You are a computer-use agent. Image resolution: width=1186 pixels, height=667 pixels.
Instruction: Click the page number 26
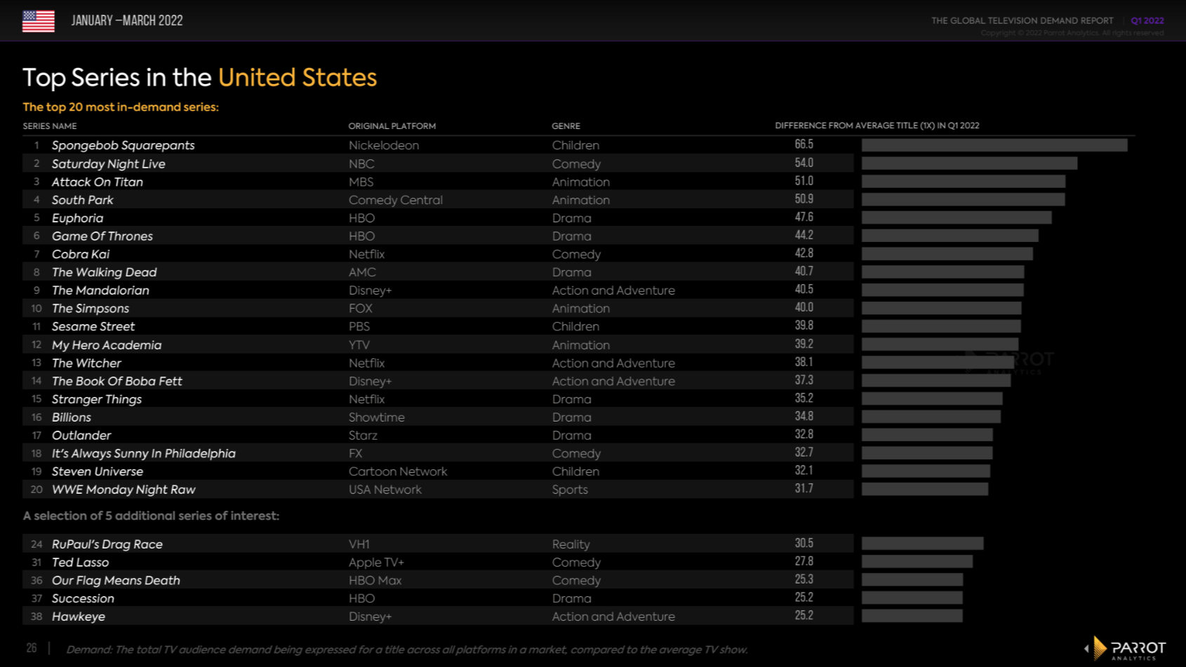point(32,648)
